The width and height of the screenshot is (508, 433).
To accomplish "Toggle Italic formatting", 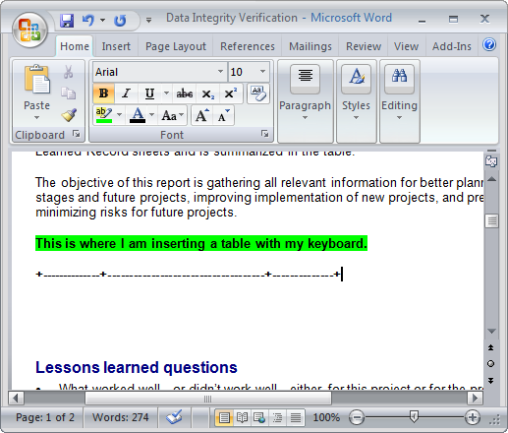I will point(126,93).
